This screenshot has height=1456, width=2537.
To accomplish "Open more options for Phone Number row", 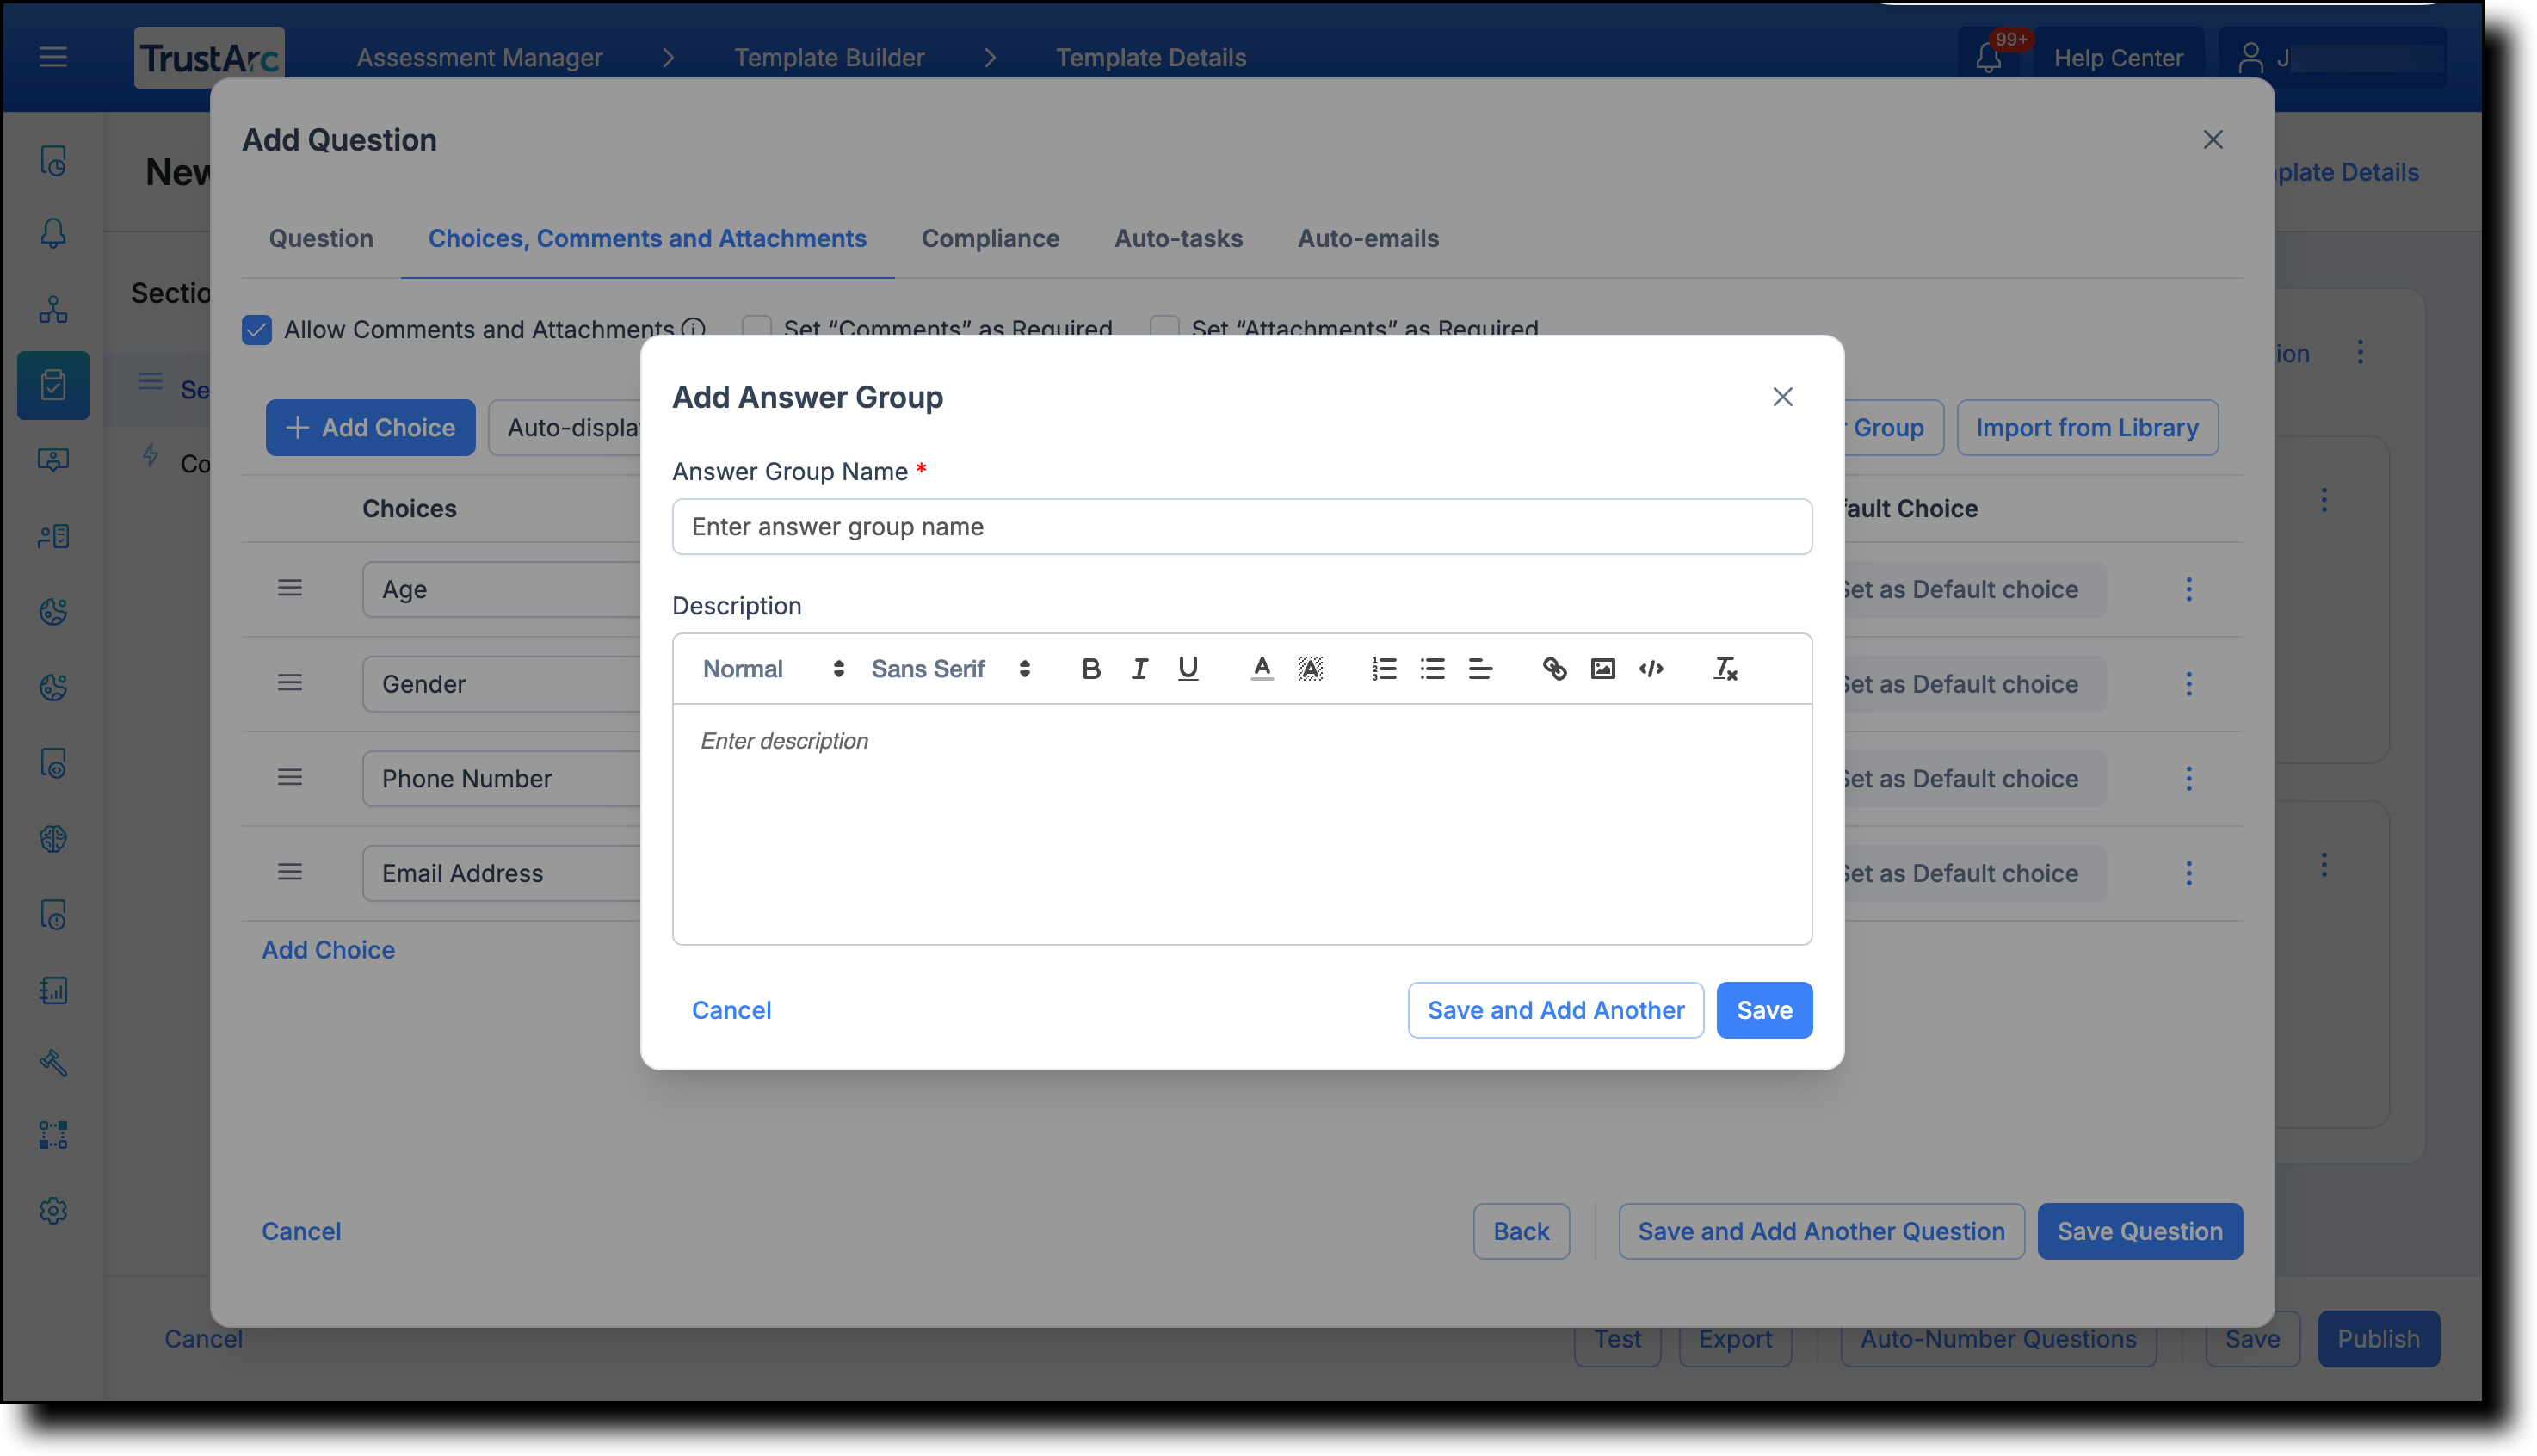I will coord(2188,779).
